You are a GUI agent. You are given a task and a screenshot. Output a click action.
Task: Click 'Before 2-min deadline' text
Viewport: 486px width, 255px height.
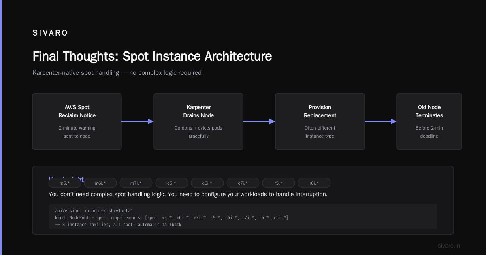429,132
